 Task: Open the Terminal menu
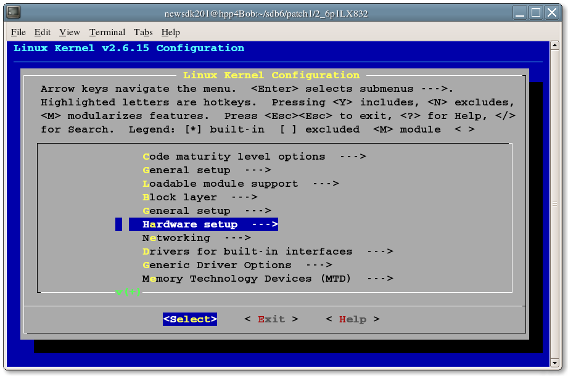pyautogui.click(x=107, y=32)
